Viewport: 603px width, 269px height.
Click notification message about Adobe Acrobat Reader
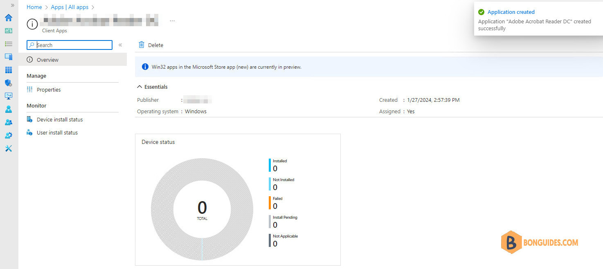(x=535, y=25)
